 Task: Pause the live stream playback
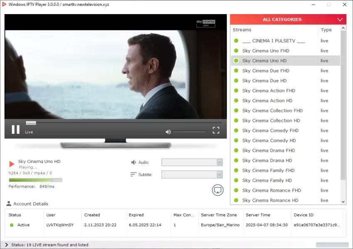pyautogui.click(x=16, y=130)
